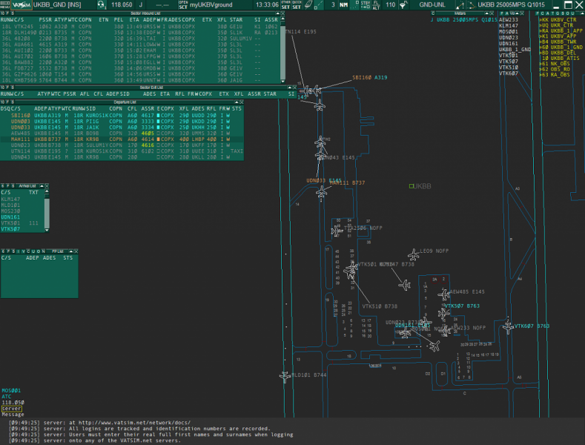Activate the distance measuring line tool
Image resolution: width=585 pixels, height=445 pixels.
tap(319, 4)
